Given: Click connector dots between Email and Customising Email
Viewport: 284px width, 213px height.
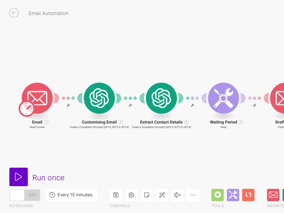Looking at the screenshot, I should (68, 98).
